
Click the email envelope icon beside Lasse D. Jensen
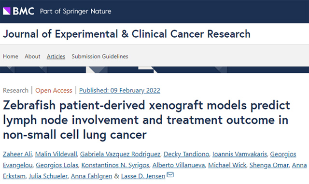coord(170,174)
